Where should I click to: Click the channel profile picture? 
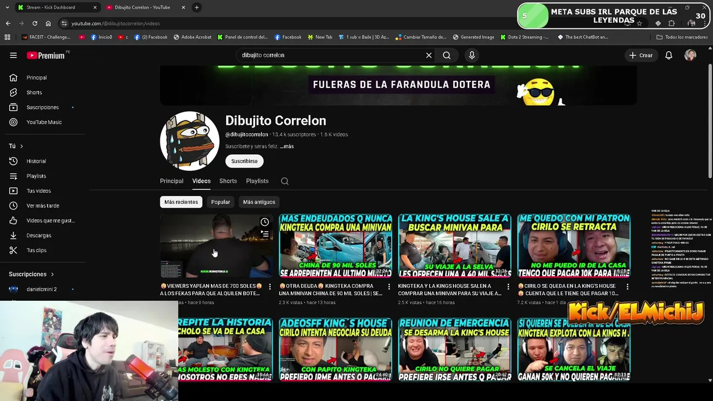click(x=189, y=141)
